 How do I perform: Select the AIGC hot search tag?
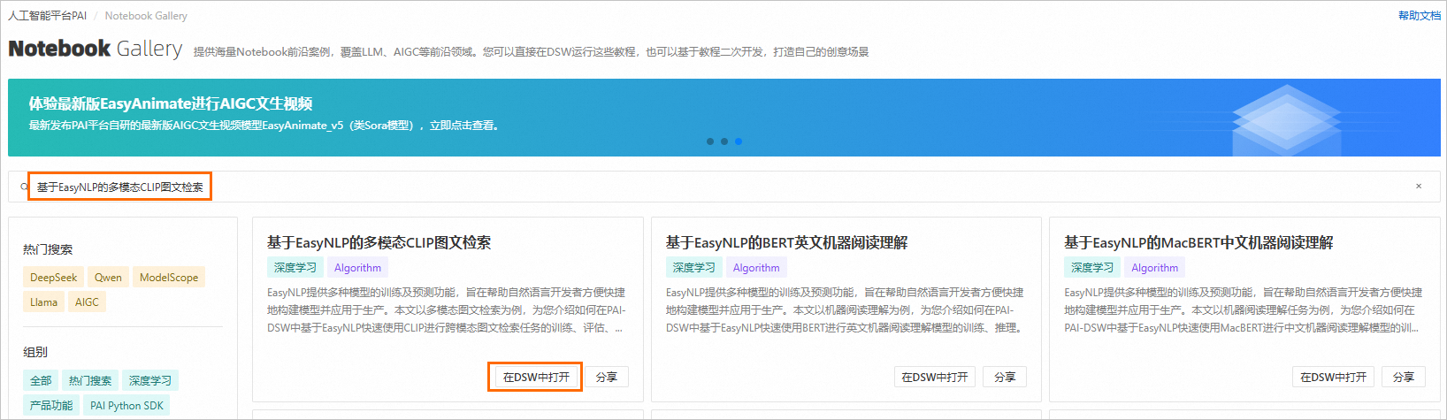(x=87, y=302)
